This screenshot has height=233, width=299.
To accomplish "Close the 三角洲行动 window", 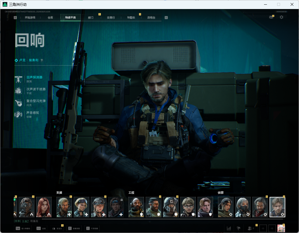I will (x=292, y=4).
